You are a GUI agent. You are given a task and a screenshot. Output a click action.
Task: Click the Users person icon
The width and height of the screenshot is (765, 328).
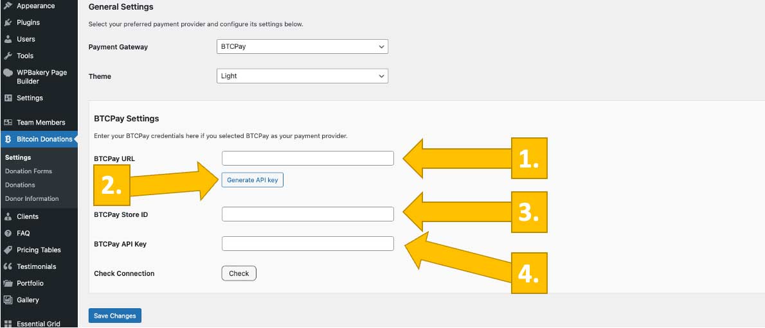pos(8,39)
